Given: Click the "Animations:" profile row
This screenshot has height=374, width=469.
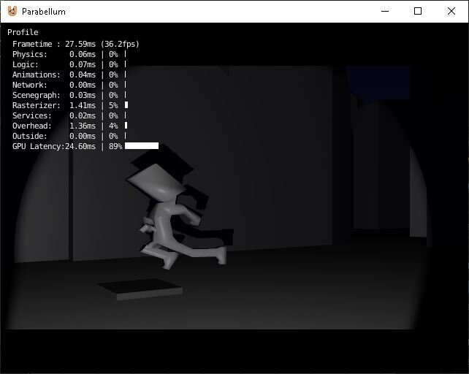Looking at the screenshot, I should point(69,75).
